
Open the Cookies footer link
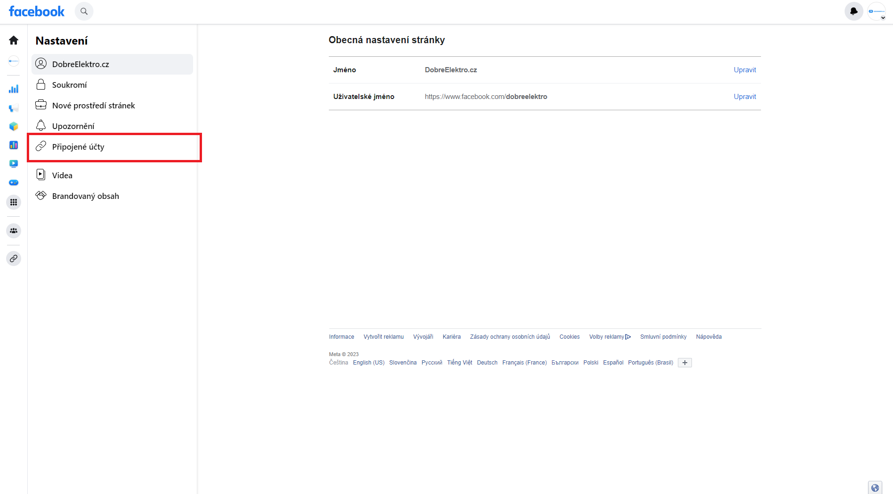click(x=569, y=337)
